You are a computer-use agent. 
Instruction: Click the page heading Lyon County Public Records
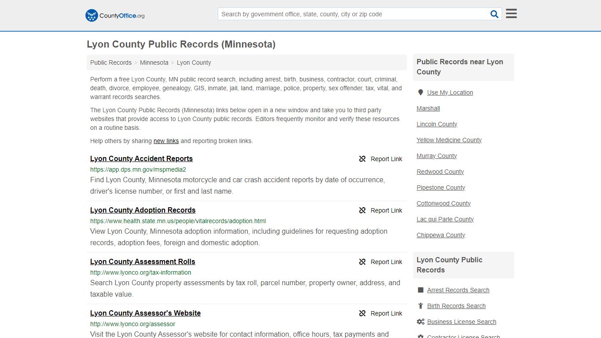[181, 44]
